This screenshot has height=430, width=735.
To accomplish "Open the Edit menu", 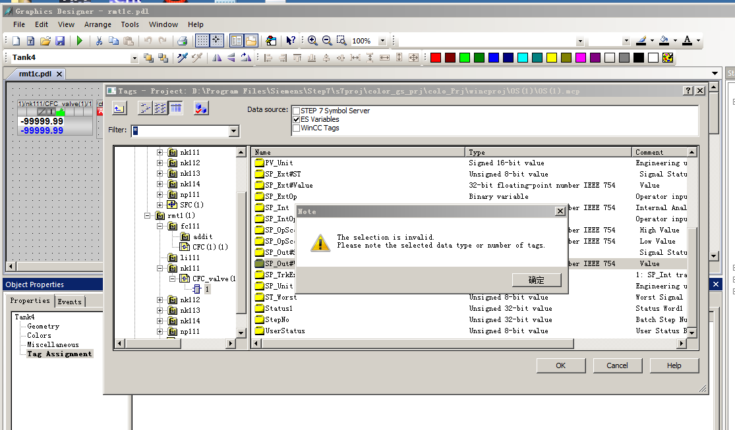I will tap(42, 24).
